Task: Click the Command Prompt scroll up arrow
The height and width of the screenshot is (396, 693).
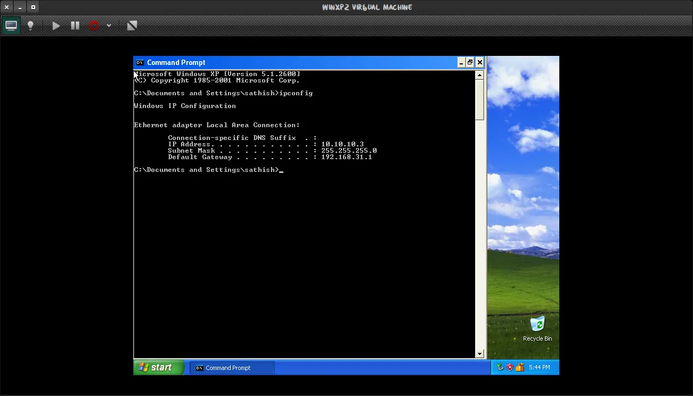Action: tap(479, 75)
